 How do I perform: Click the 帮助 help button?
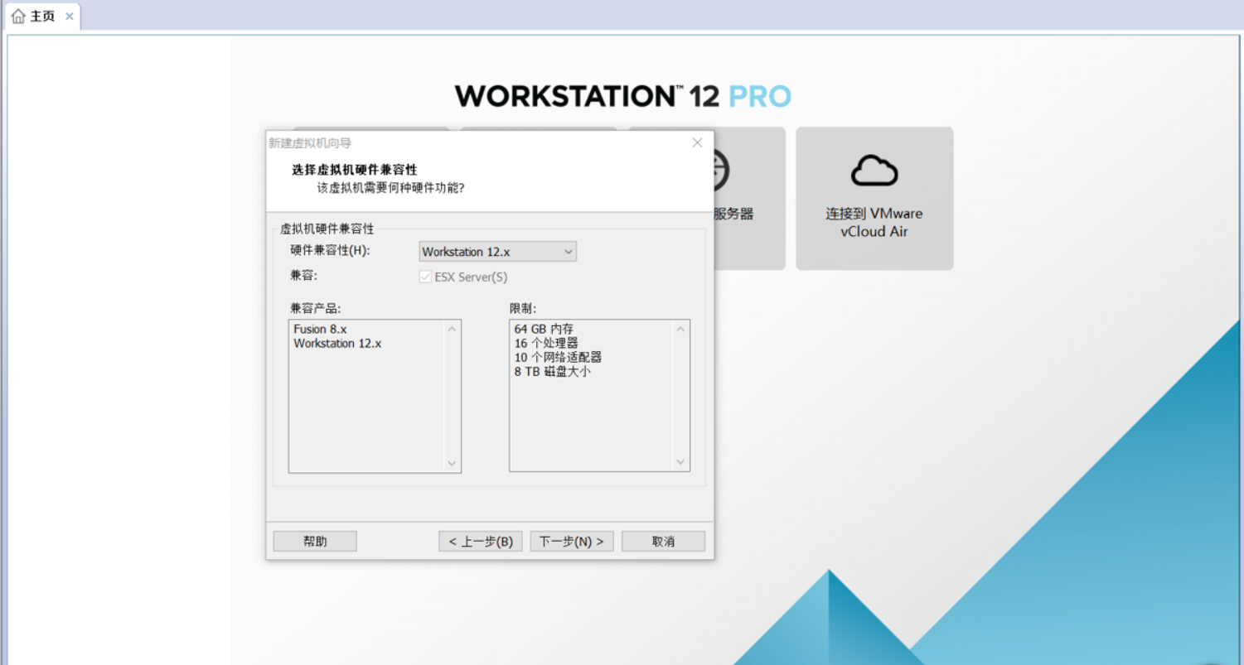tap(315, 542)
